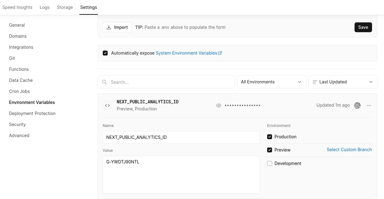Open the Storage tab

[x=65, y=7]
